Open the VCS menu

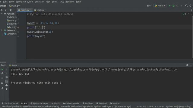click(x=62, y=2)
